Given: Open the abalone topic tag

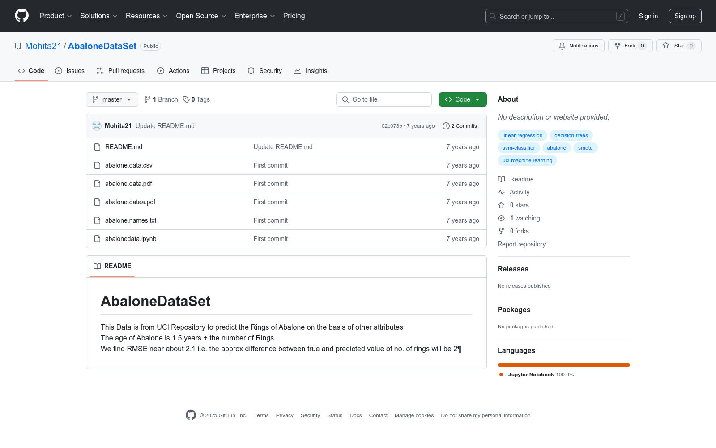Looking at the screenshot, I should [x=556, y=148].
